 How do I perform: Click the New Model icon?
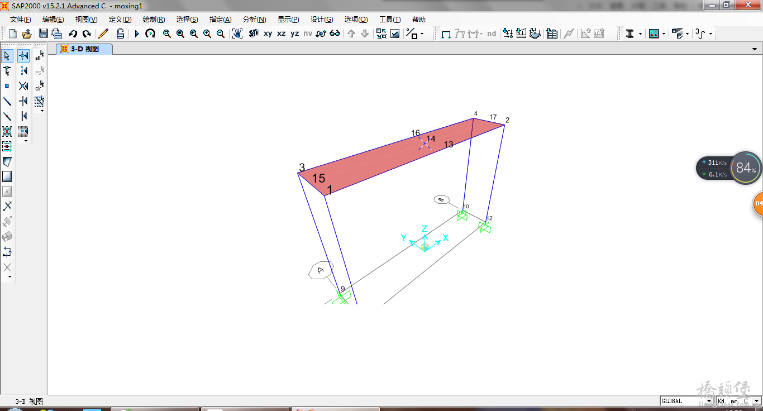[13, 34]
